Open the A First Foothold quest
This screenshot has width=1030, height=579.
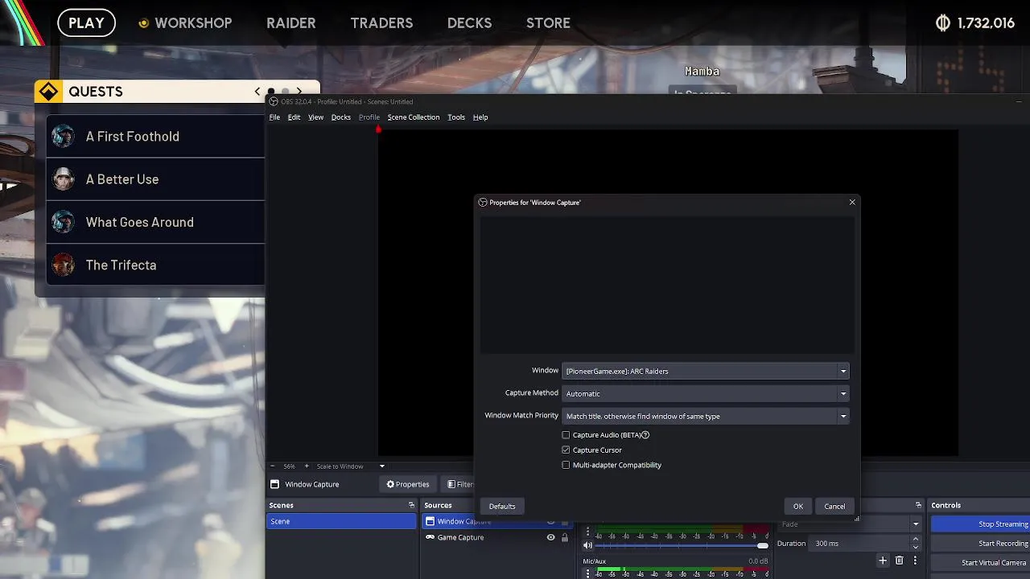pos(156,137)
